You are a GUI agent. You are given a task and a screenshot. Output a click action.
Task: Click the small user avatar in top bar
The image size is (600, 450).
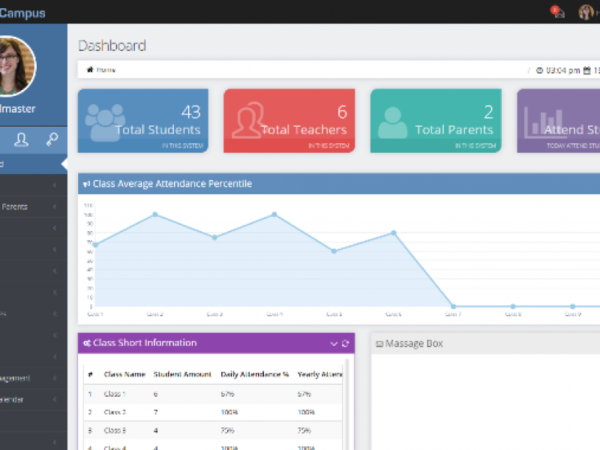click(x=585, y=12)
